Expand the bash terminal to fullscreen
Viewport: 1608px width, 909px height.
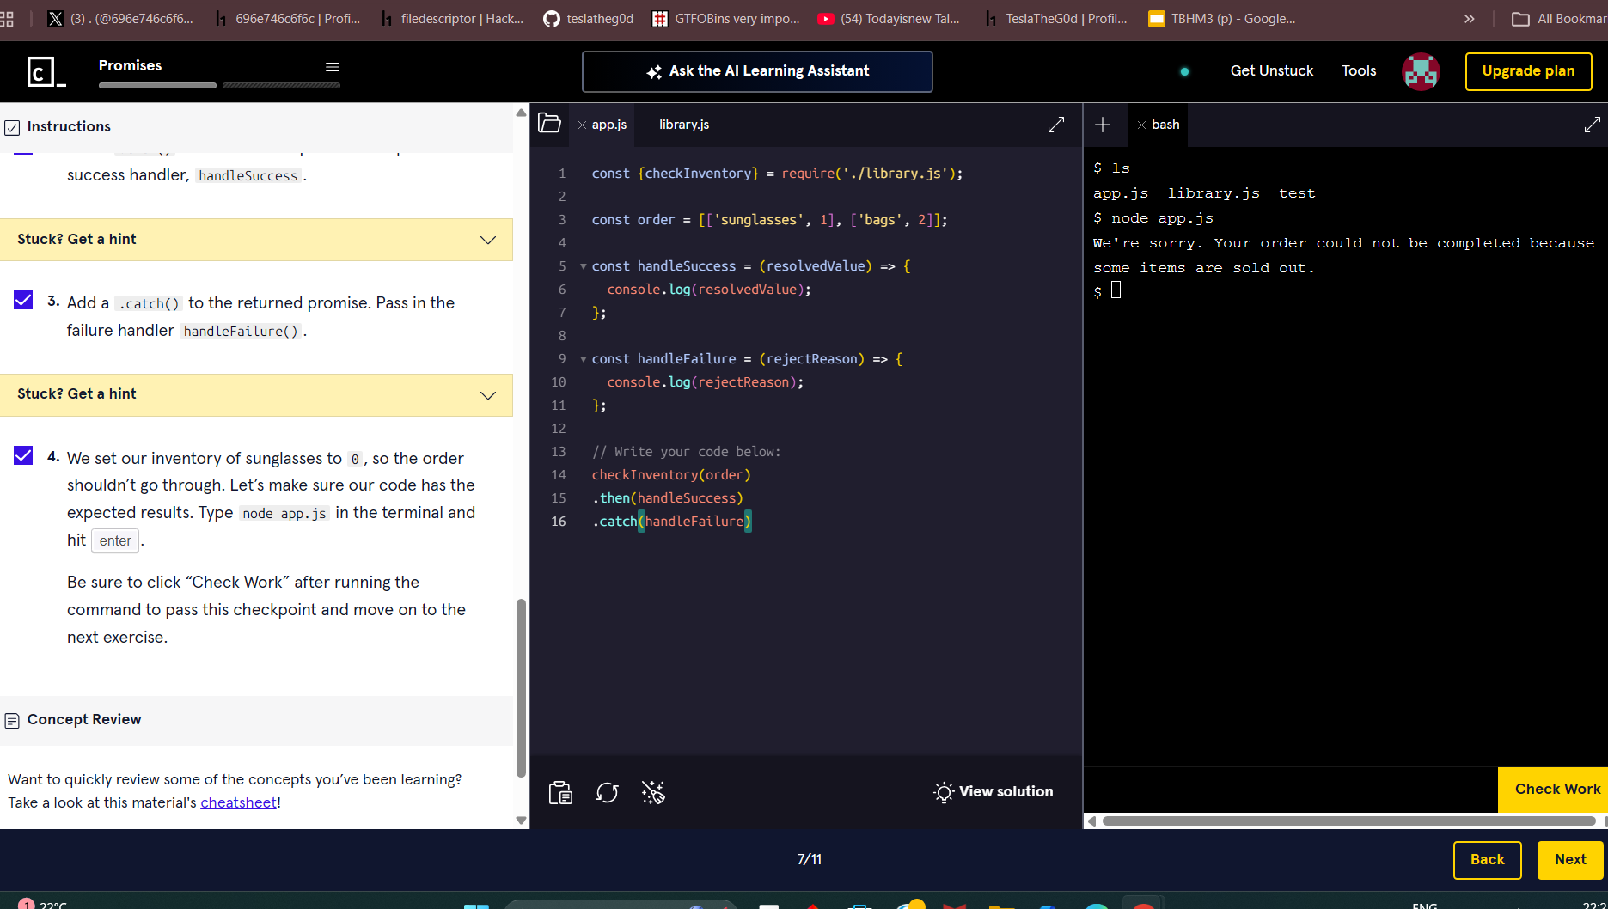point(1592,125)
